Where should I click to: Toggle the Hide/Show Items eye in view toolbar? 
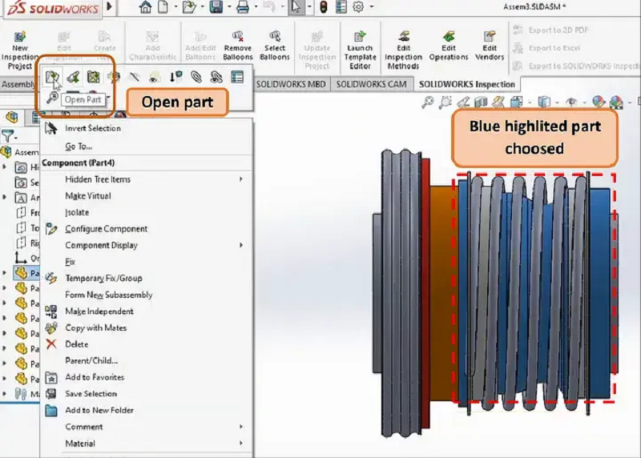(x=572, y=102)
